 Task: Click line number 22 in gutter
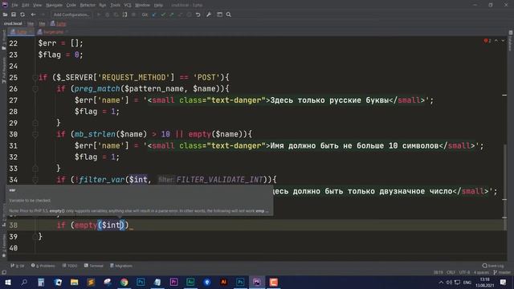14,43
